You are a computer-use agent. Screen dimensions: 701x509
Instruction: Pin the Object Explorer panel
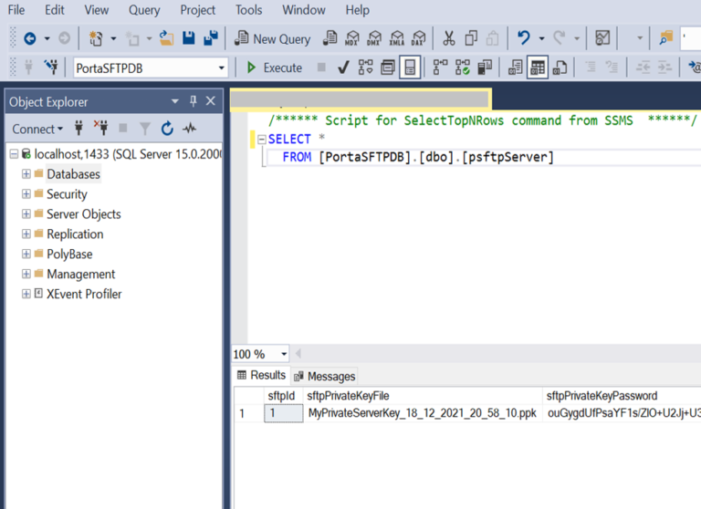click(193, 101)
